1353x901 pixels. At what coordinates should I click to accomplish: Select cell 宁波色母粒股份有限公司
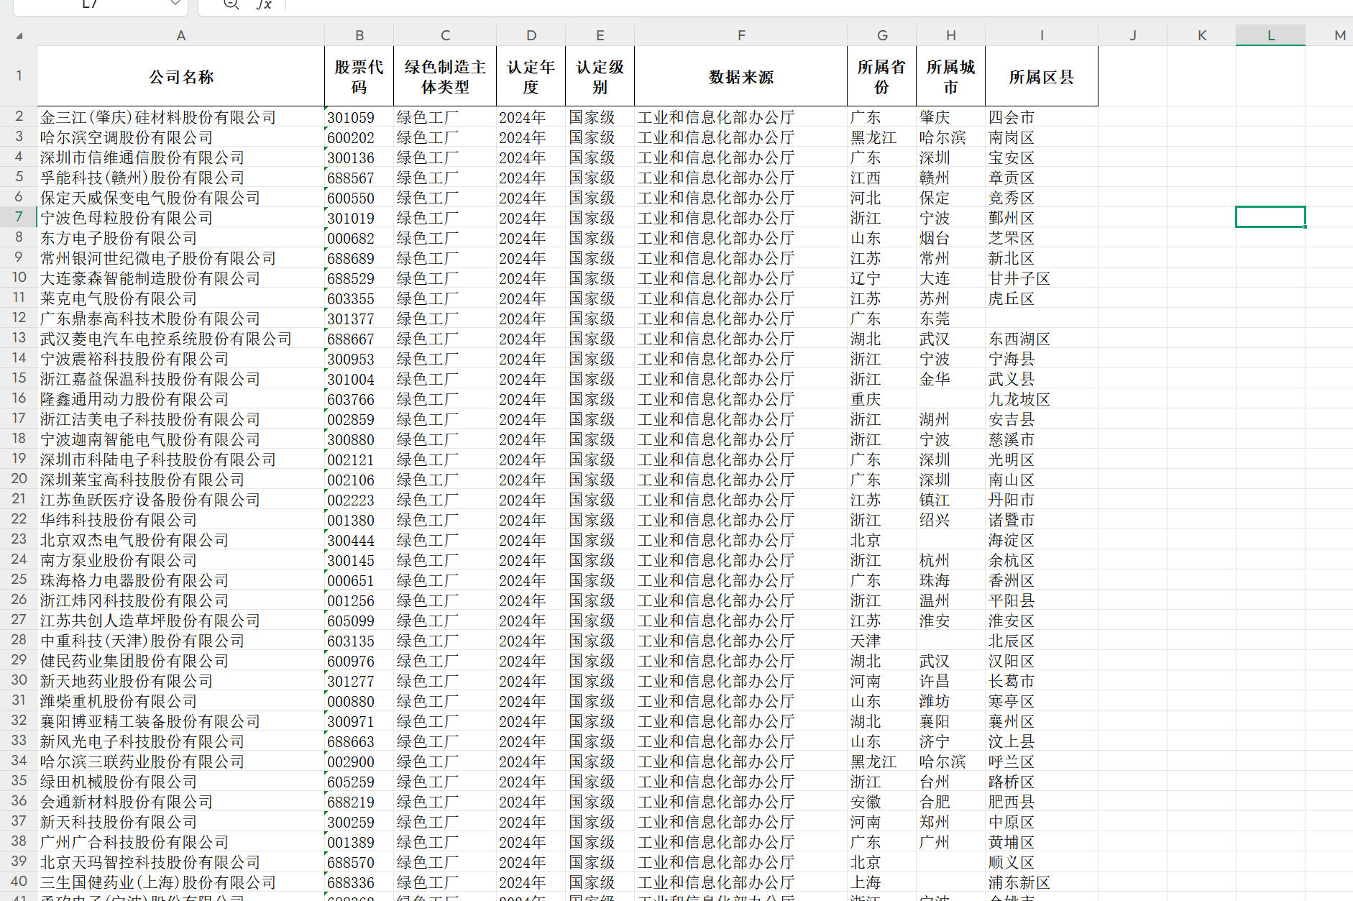pos(180,218)
